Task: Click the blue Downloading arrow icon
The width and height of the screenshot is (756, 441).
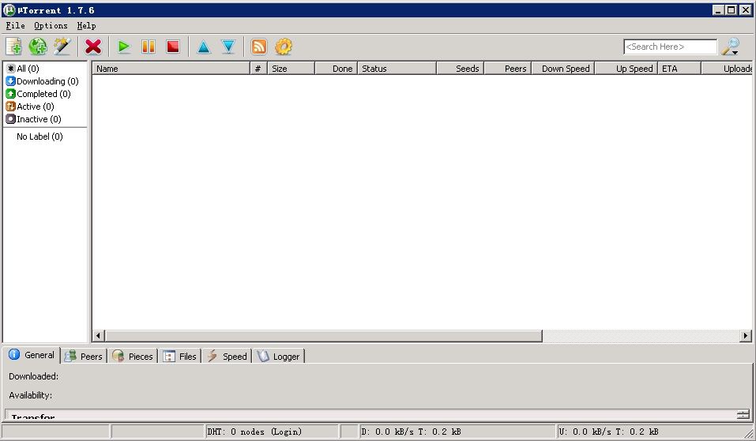Action: [x=10, y=81]
